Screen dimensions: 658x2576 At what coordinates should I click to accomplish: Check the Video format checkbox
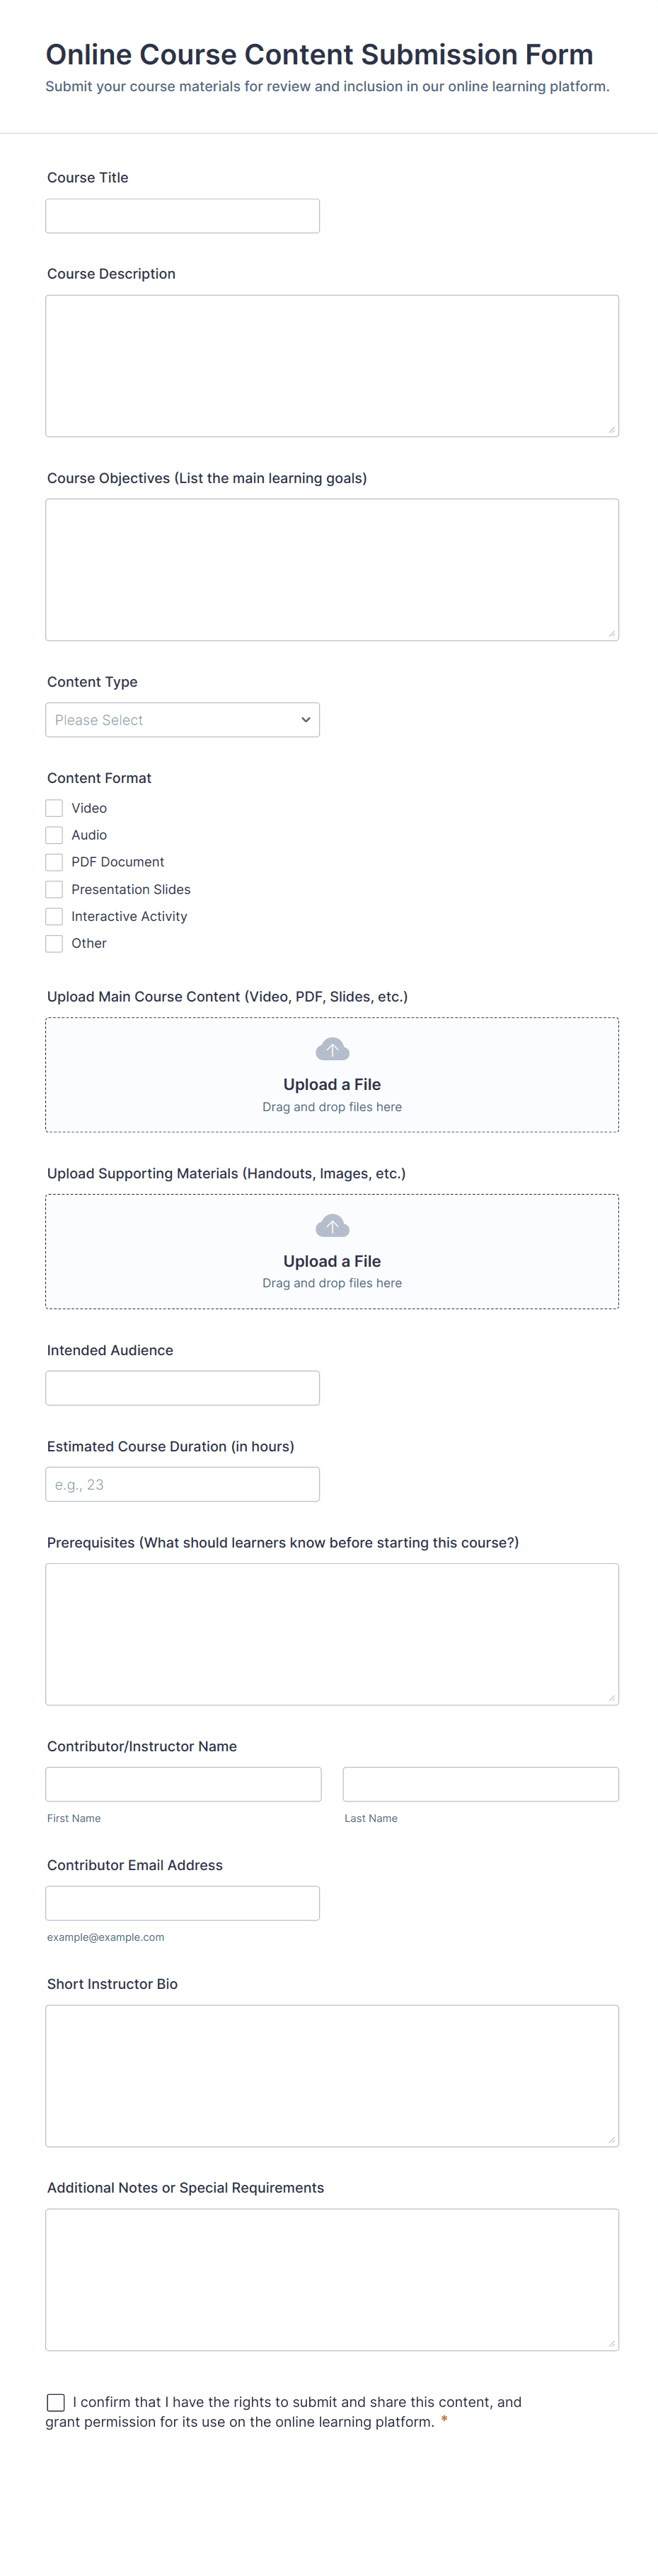(55, 808)
